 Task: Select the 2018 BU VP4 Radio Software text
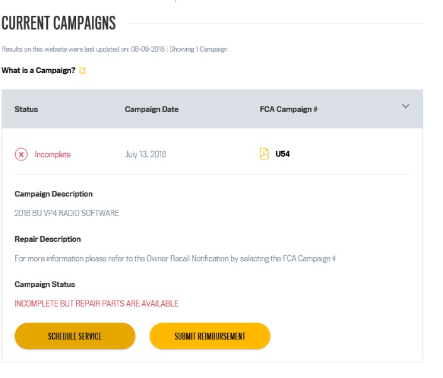point(67,213)
